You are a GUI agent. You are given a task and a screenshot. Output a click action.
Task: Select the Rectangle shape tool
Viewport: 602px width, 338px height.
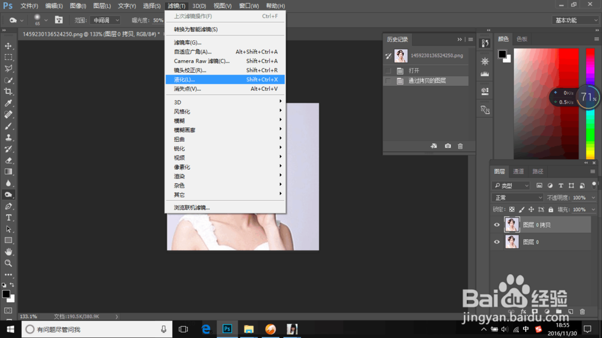[8, 241]
